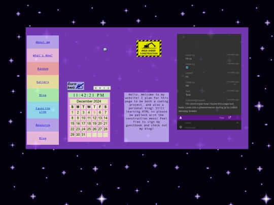Open the About me link
This screenshot has width=274, height=205.
coord(43,42)
